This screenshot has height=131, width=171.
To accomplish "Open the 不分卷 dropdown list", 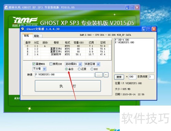I will coord(44,69).
